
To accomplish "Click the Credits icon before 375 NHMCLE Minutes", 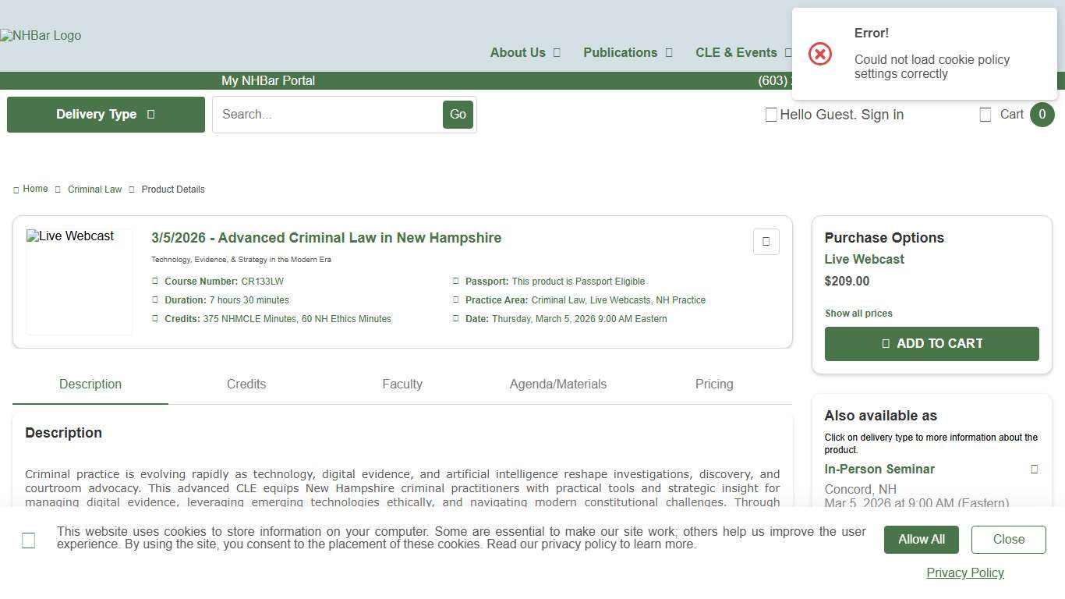I will (155, 318).
